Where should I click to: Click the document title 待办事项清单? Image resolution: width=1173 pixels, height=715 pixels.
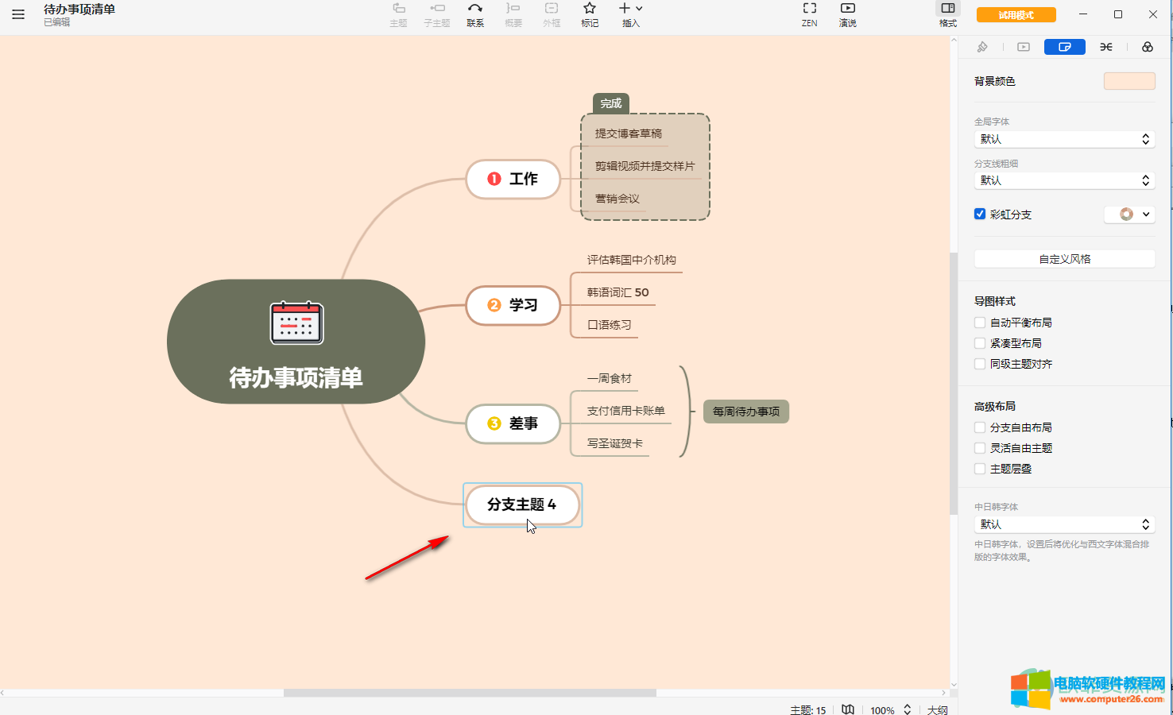[x=79, y=10]
